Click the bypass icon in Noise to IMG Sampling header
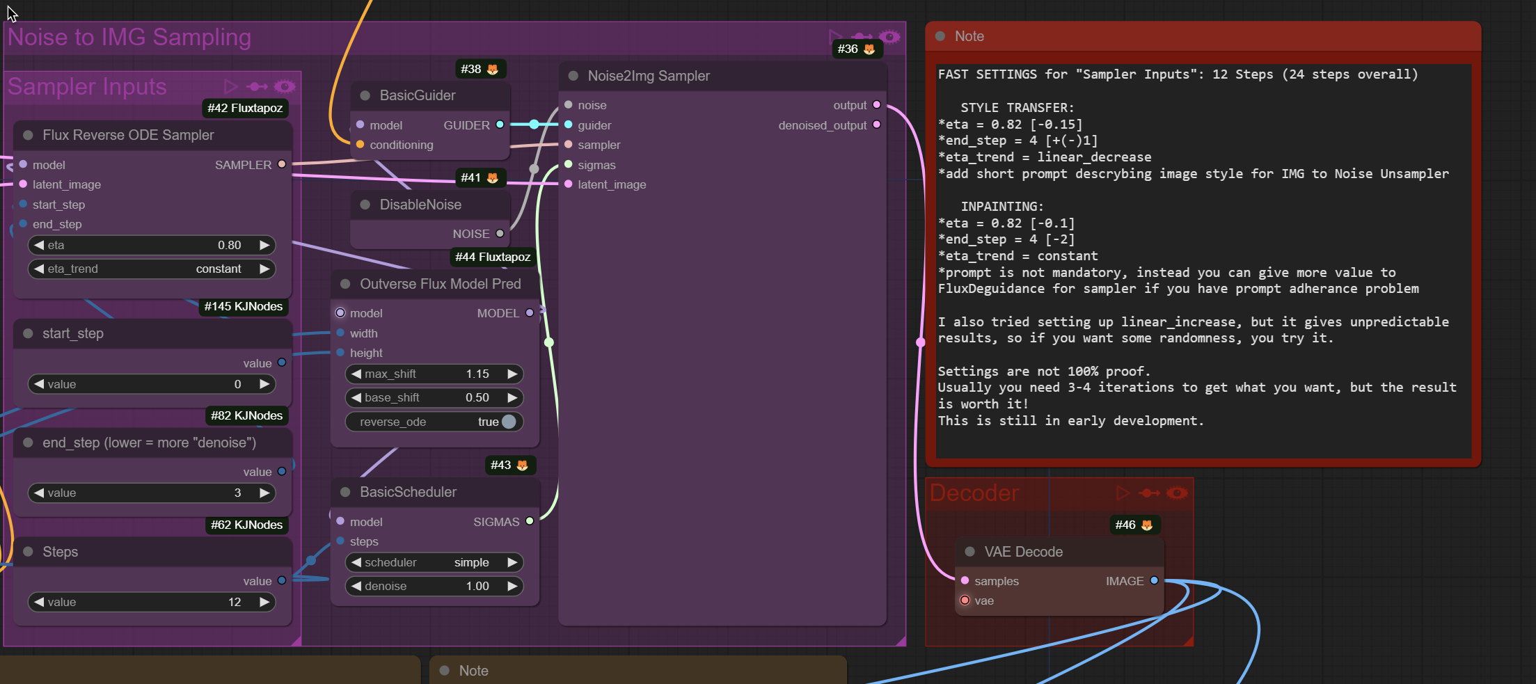Screen dimensions: 1536x684 pyautogui.click(x=862, y=36)
